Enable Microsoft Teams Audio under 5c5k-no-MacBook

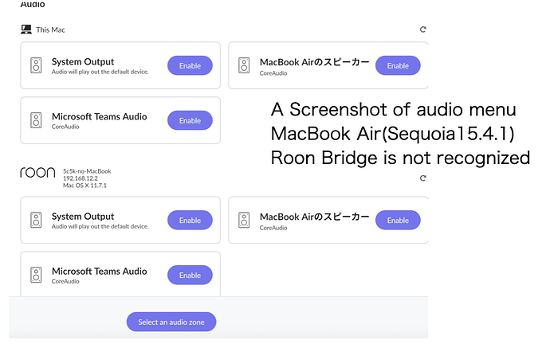pyautogui.click(x=190, y=275)
